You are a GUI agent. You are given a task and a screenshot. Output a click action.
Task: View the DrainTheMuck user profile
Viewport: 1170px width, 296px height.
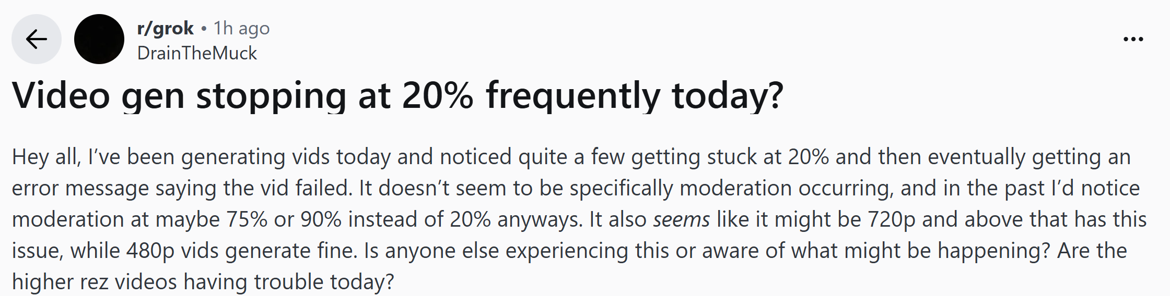[x=197, y=53]
